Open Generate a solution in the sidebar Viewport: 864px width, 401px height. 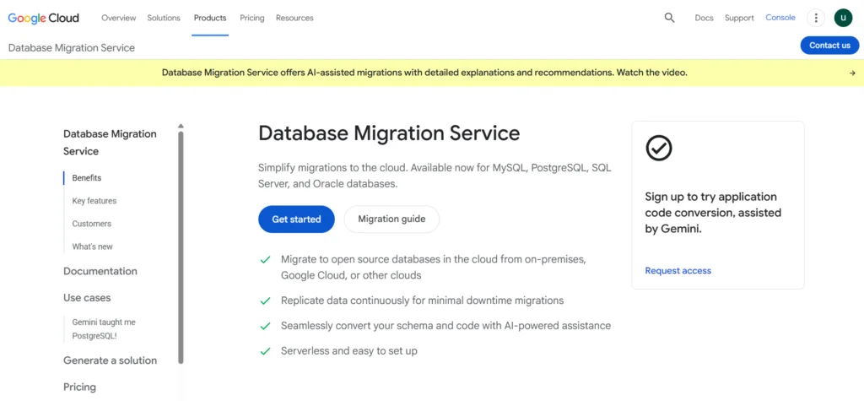tap(111, 360)
